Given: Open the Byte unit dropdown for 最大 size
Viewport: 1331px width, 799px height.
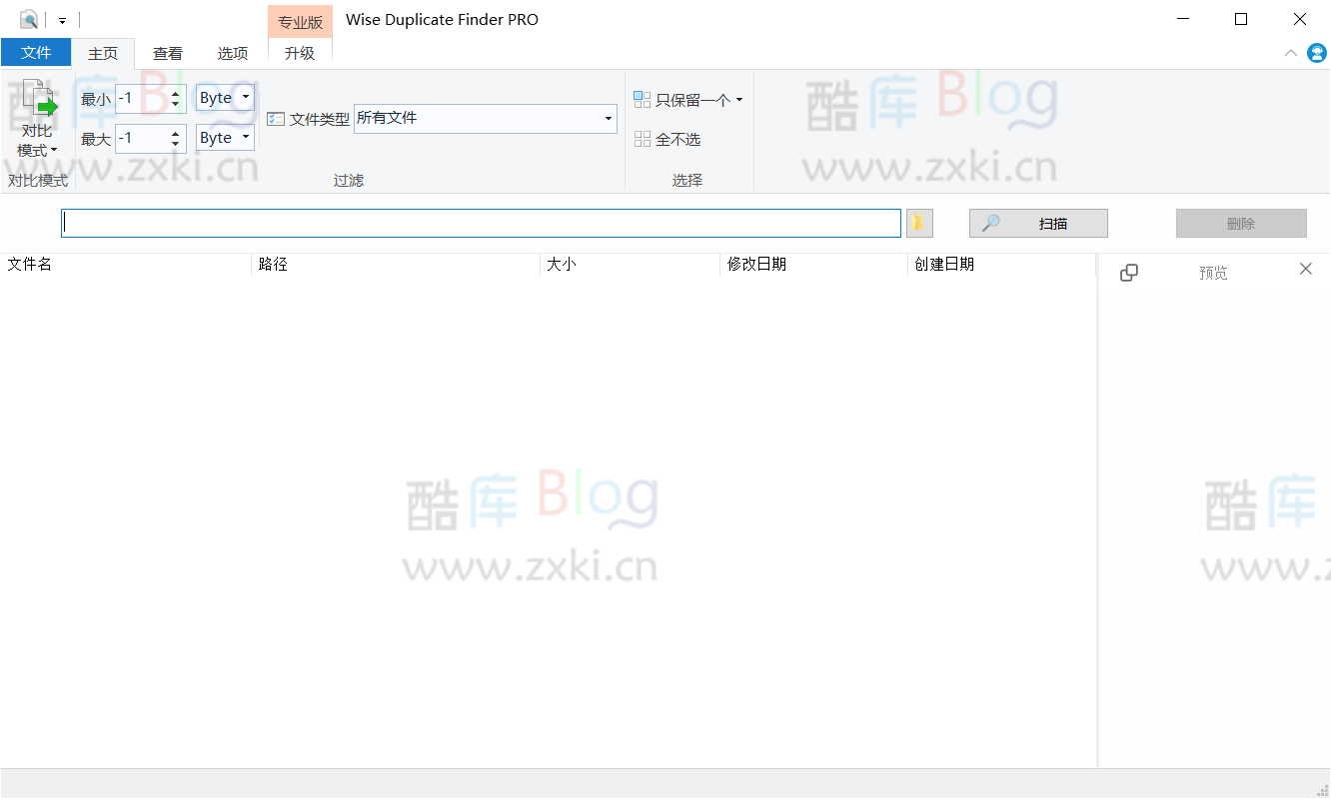Looking at the screenshot, I should point(245,137).
